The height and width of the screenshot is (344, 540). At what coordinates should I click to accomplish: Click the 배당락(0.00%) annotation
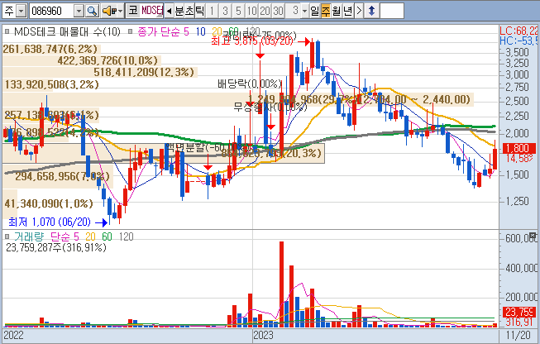point(250,84)
